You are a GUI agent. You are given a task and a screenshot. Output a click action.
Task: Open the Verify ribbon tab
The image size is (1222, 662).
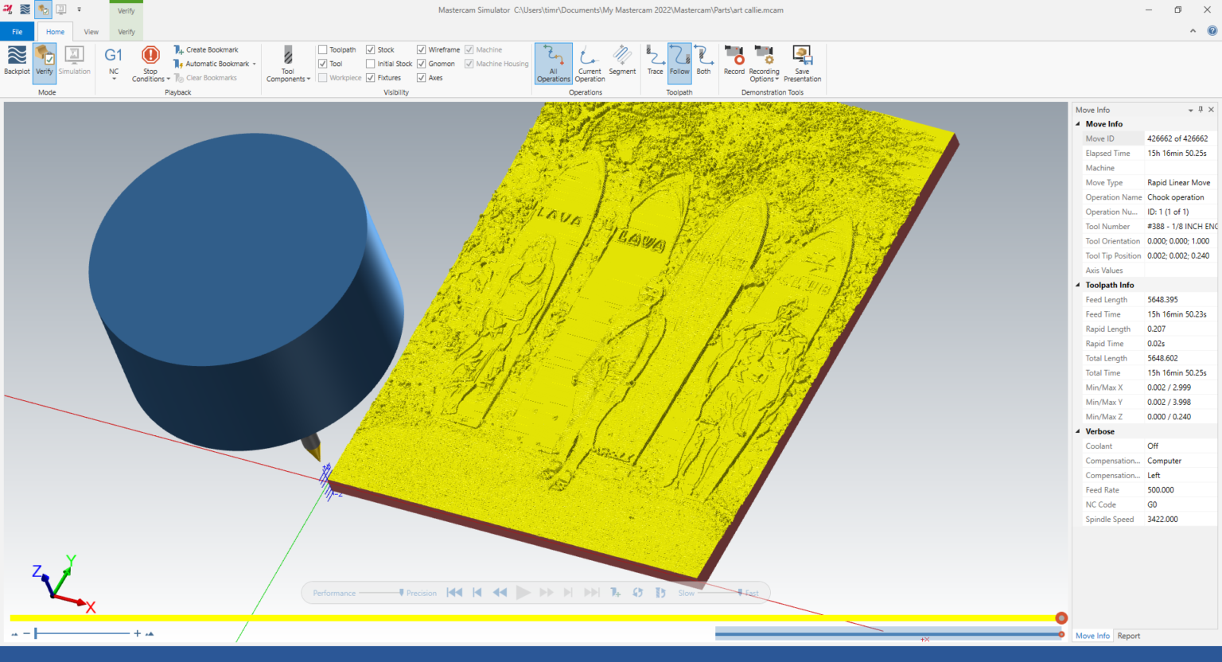coord(126,32)
